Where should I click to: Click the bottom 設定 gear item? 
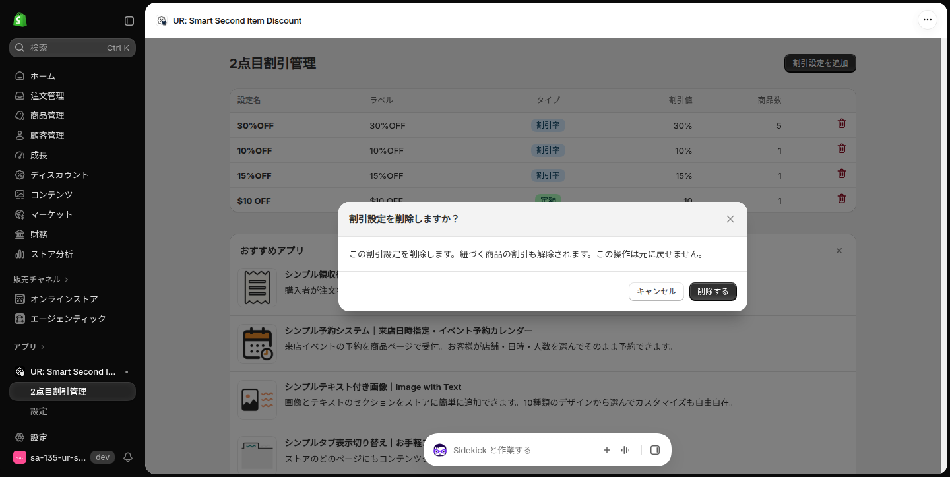pyautogui.click(x=73, y=437)
